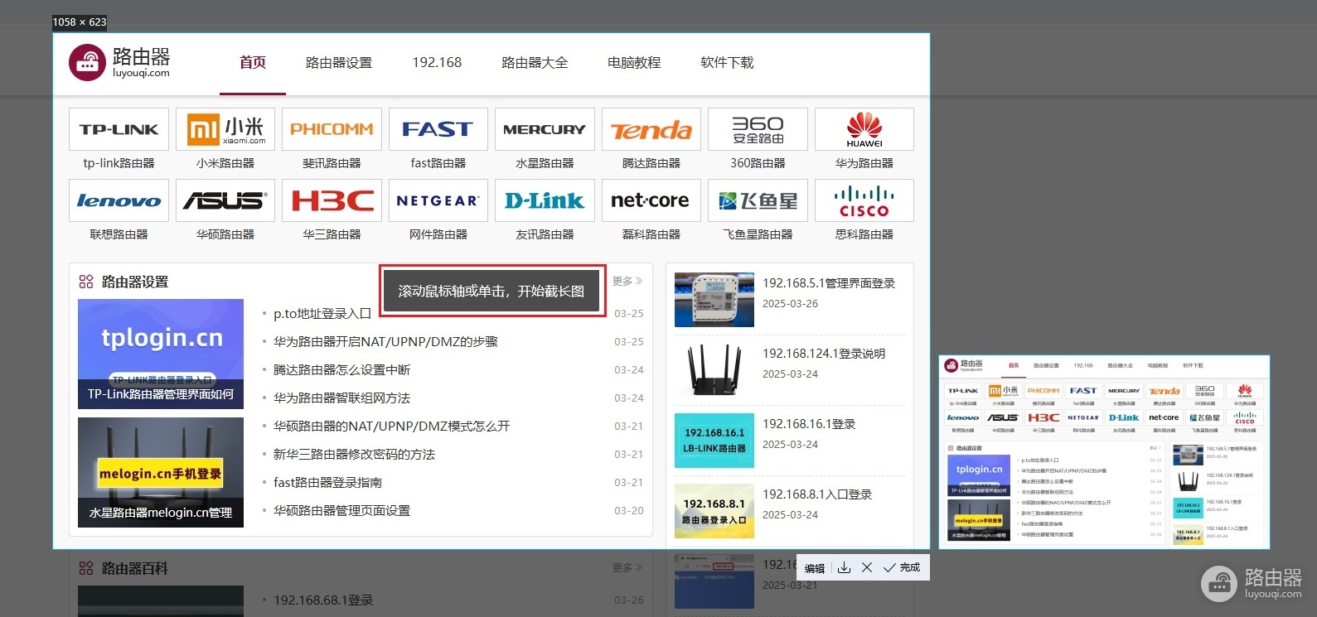Open the tp-link路由器 text link
The height and width of the screenshot is (617, 1317).
119,163
